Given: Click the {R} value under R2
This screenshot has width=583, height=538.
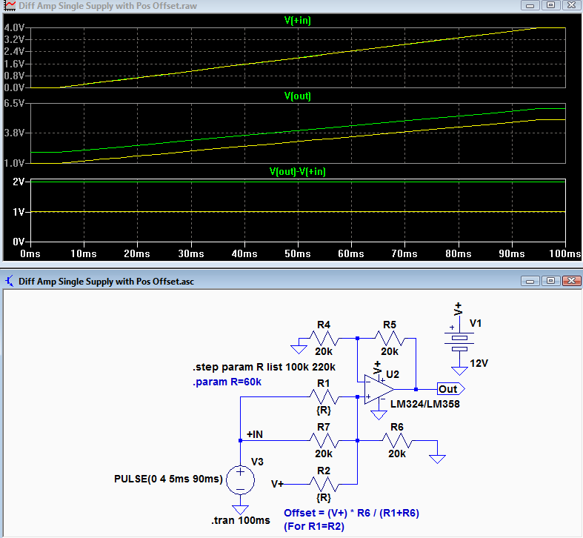Looking at the screenshot, I should click(x=324, y=497).
